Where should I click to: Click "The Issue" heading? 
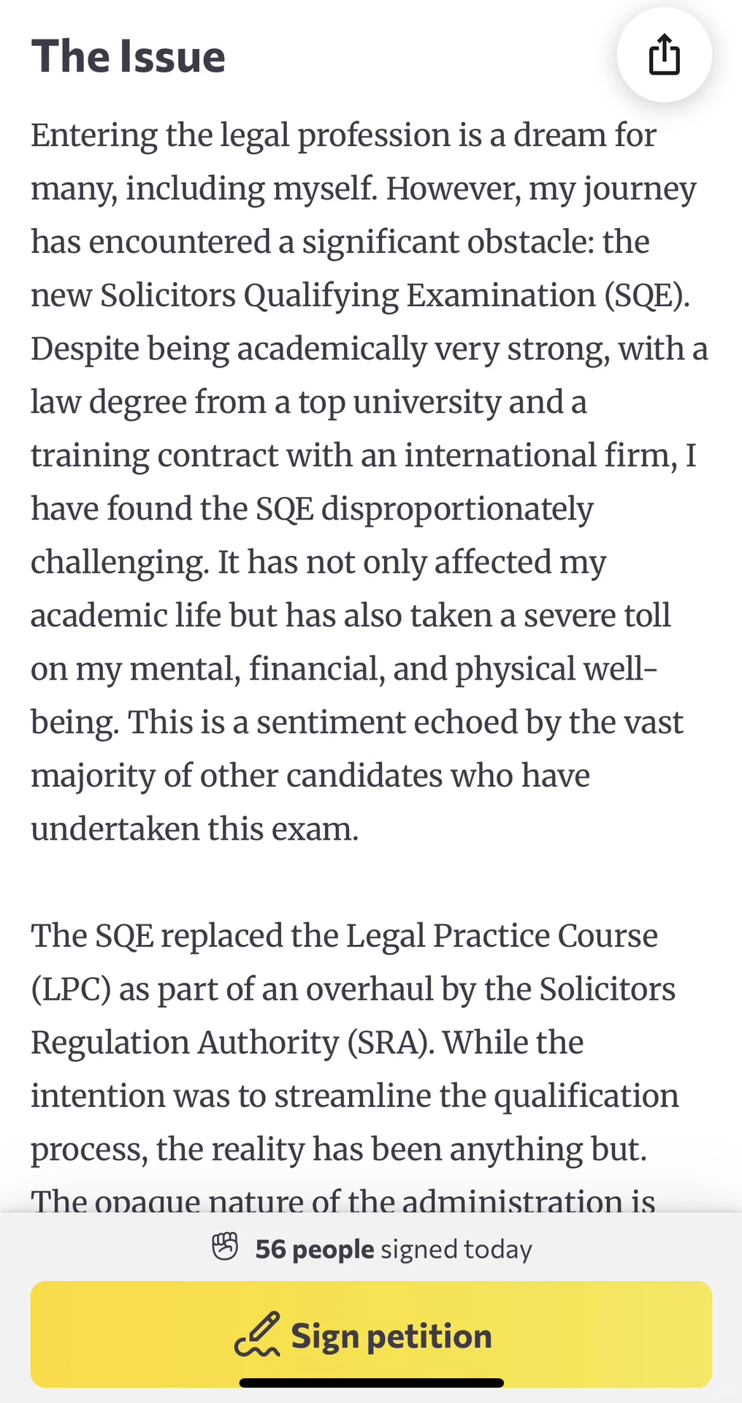(129, 57)
